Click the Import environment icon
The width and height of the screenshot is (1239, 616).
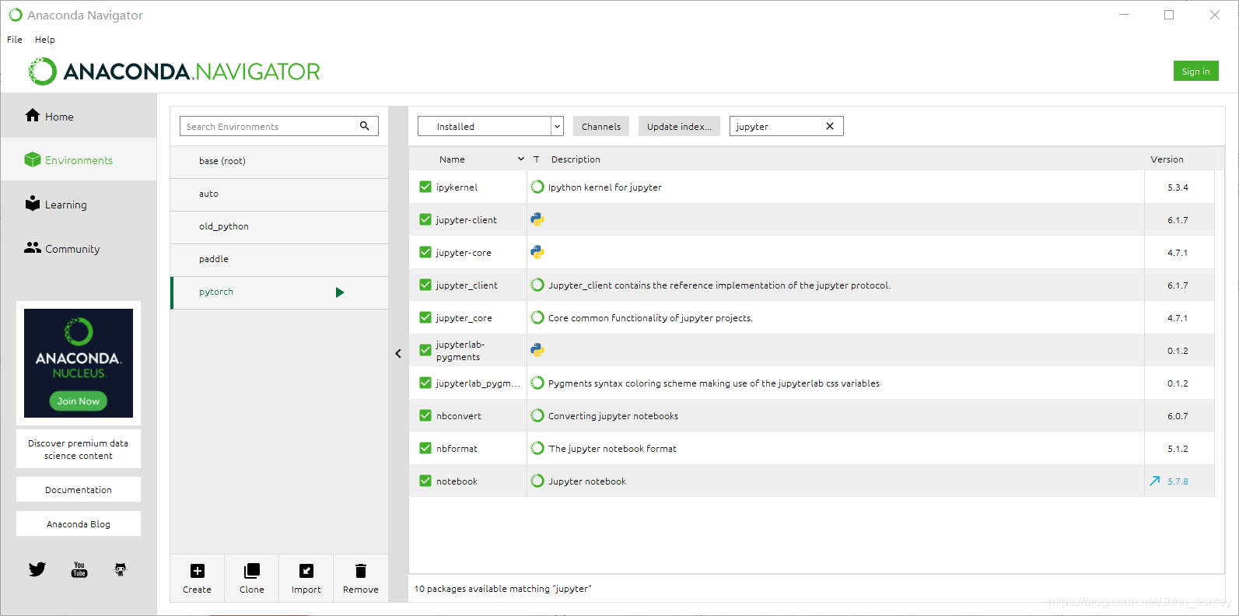[x=306, y=571]
